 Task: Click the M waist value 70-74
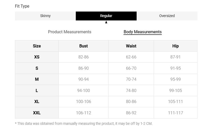click(x=131, y=79)
